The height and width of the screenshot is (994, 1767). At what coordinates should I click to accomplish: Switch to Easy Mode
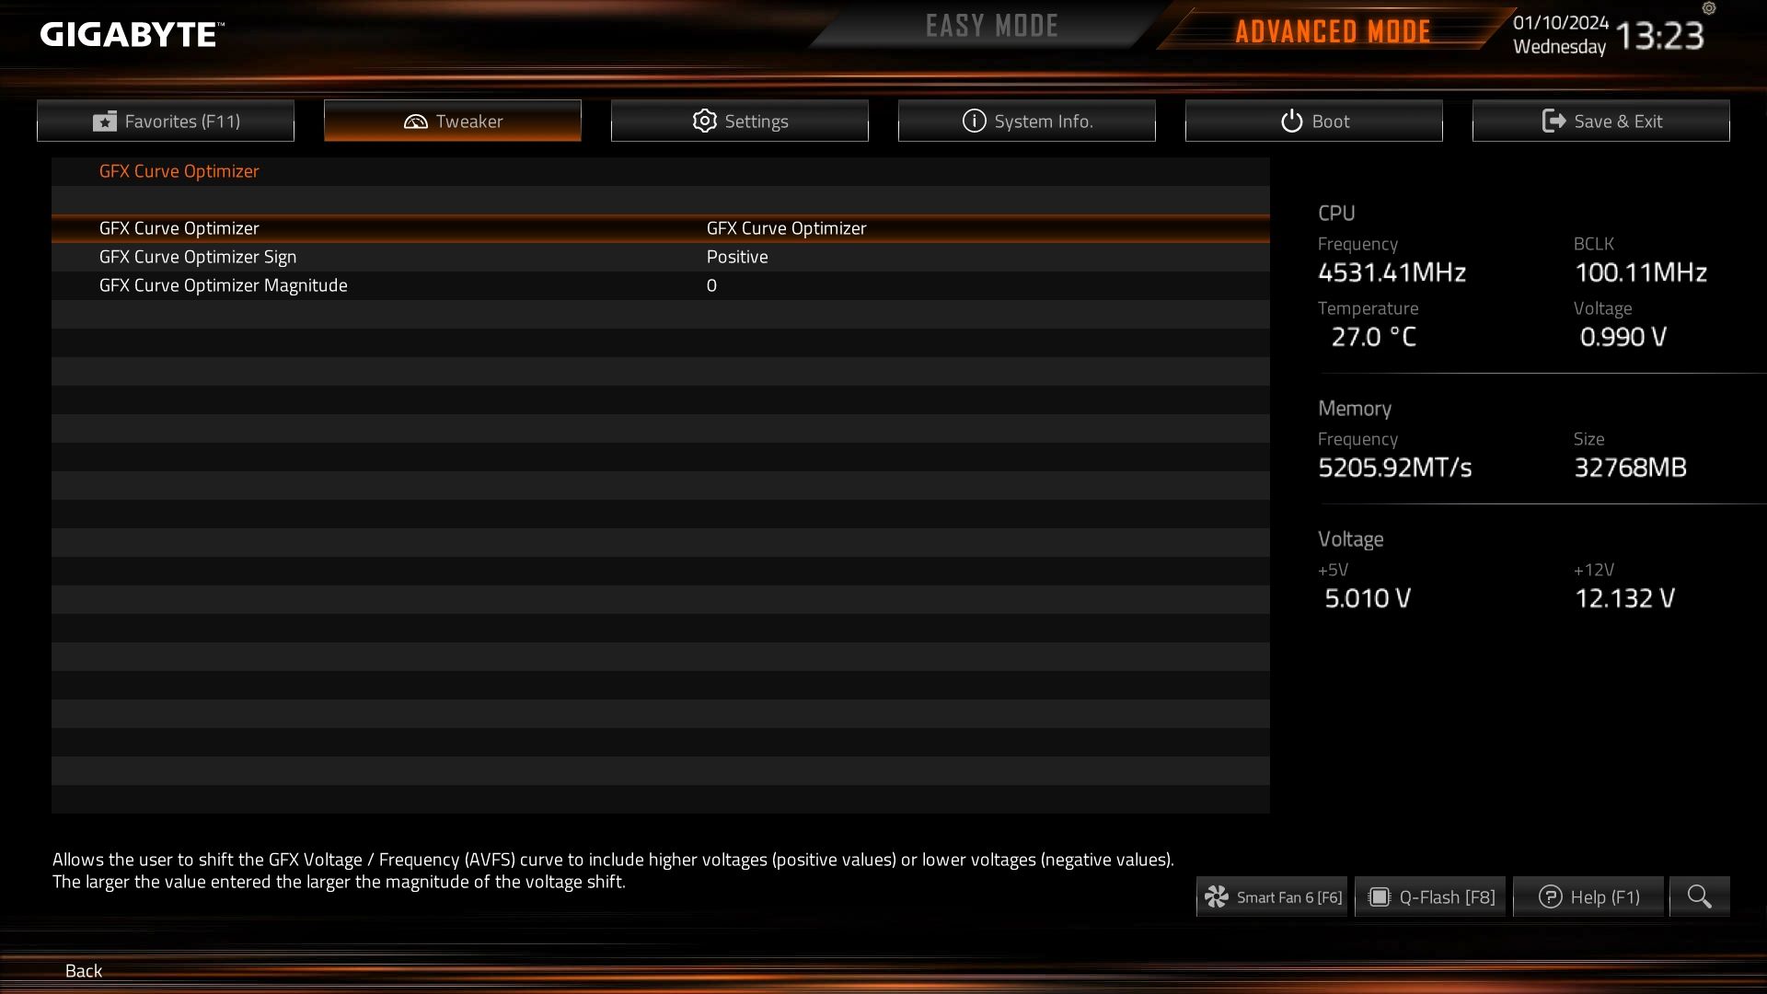991,26
